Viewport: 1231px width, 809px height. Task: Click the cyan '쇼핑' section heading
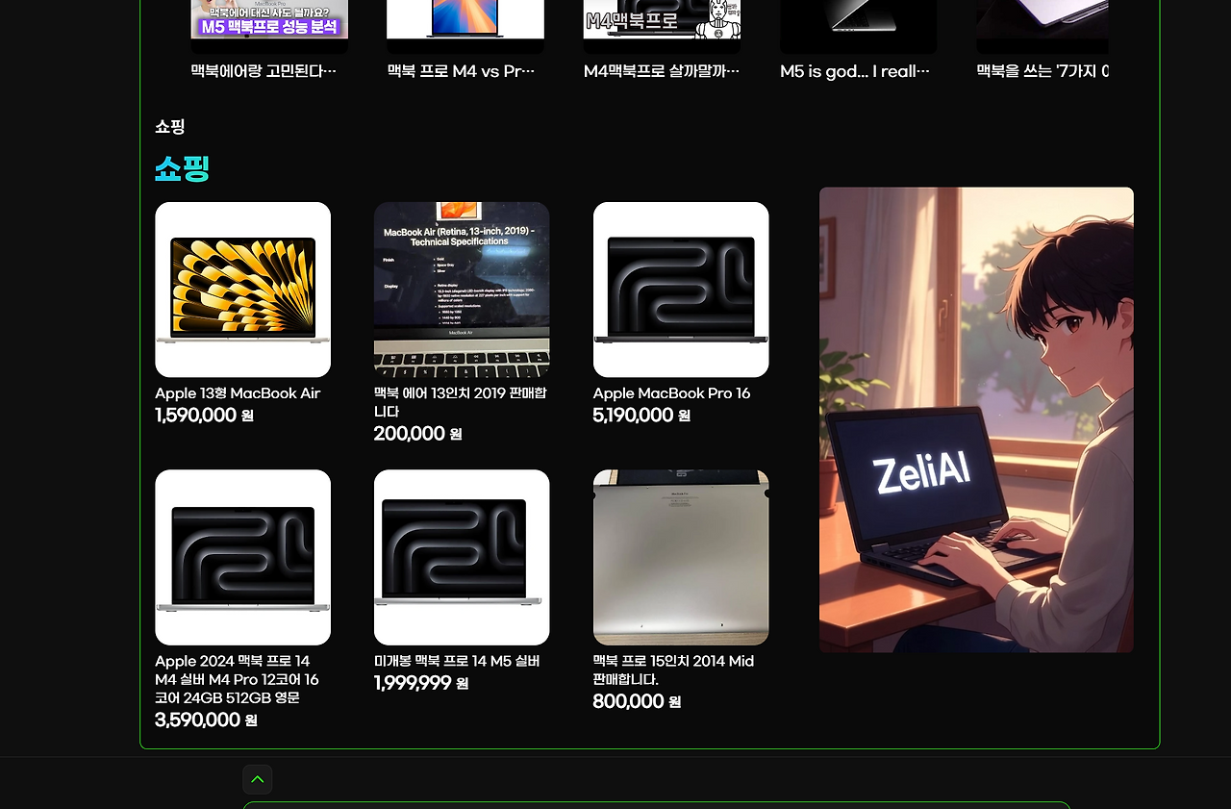click(183, 168)
